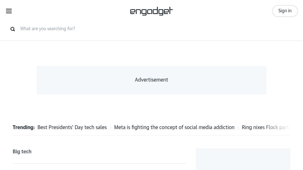
Task: Click the word 'tech' in 'Big tech'
Action: (27, 151)
